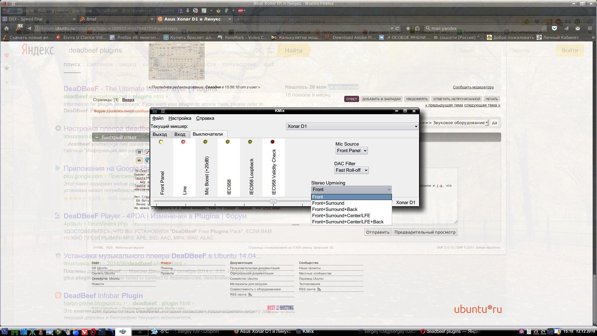
Task: Toggle the Front Panel switch LED in KMix
Action: pos(161,142)
